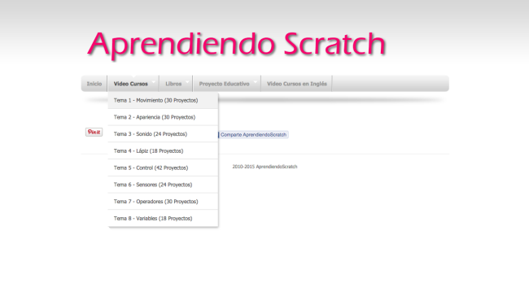This screenshot has height=296, width=529.
Task: Select Tema 8 - Variables (18 Proyectos)
Action: pyautogui.click(x=163, y=219)
